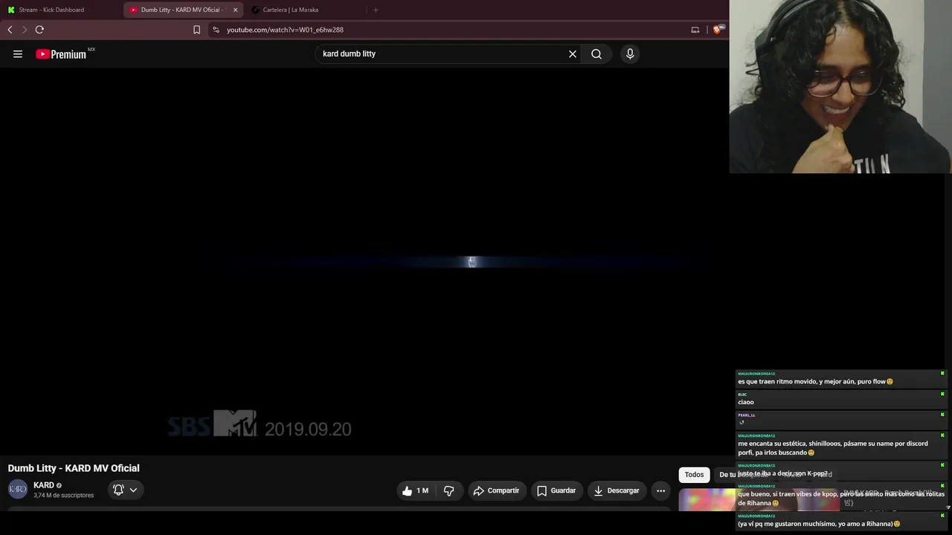Go forward in browser history
952x535 pixels.
click(x=25, y=30)
